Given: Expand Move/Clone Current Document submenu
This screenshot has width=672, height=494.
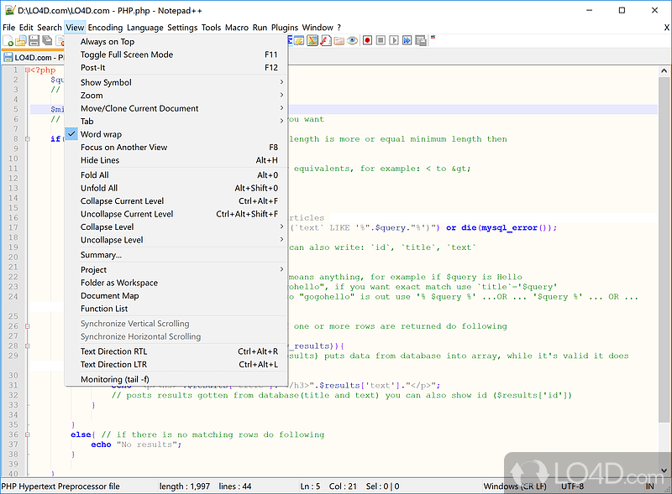Looking at the screenshot, I should pos(176,108).
